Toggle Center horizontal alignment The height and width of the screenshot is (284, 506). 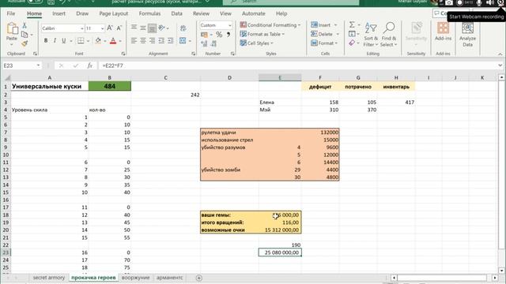[x=142, y=40]
